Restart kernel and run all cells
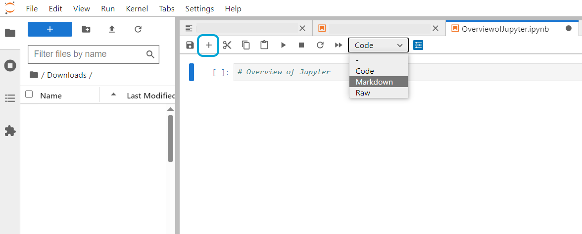 [x=339, y=45]
